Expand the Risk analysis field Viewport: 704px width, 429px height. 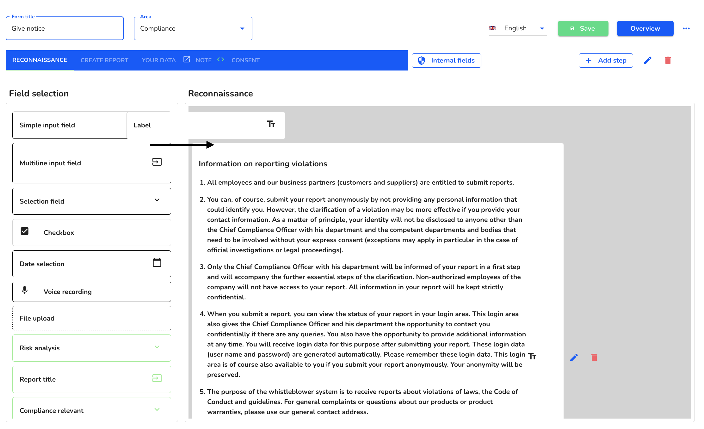pos(157,347)
